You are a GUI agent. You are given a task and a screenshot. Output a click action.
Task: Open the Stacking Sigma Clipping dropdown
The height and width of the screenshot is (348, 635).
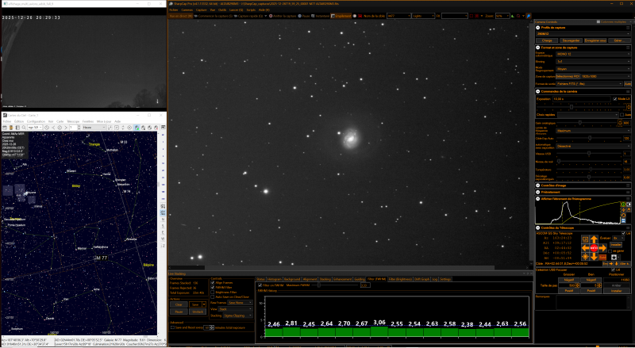(237, 315)
